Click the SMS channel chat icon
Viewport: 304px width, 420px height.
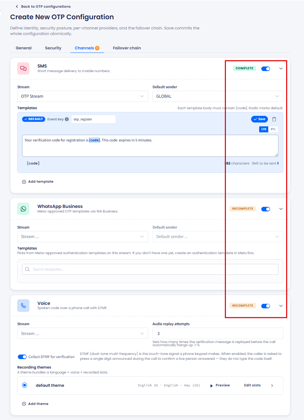(23, 68)
